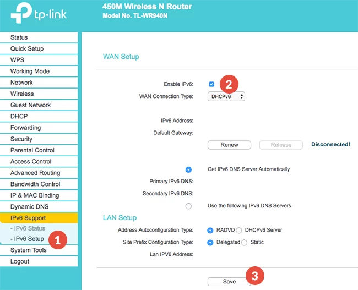The image size is (358, 290).
Task: Click the 450M Wireless N Router title
Action: [x=147, y=7]
